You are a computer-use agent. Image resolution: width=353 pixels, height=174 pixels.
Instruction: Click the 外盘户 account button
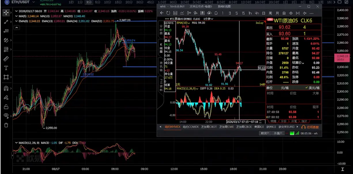(x=278, y=133)
